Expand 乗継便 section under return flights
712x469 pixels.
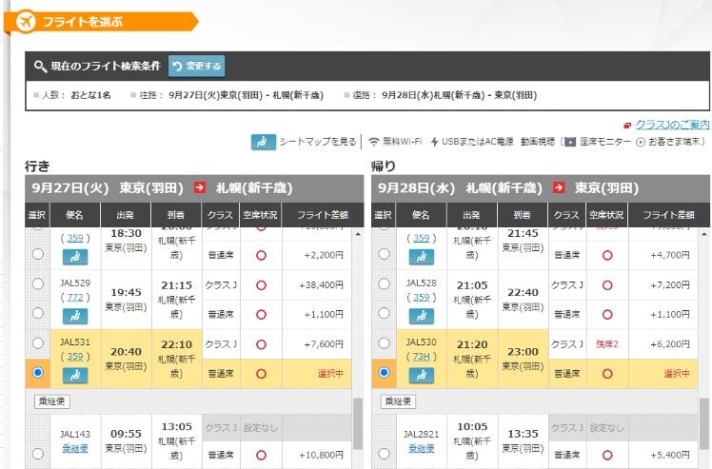pos(399,401)
